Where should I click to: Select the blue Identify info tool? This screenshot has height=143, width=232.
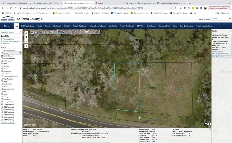tap(32, 32)
